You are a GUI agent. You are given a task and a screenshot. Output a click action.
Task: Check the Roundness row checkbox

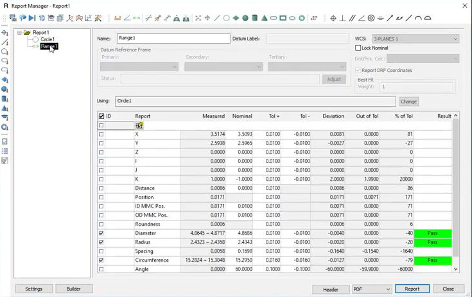coord(101,224)
